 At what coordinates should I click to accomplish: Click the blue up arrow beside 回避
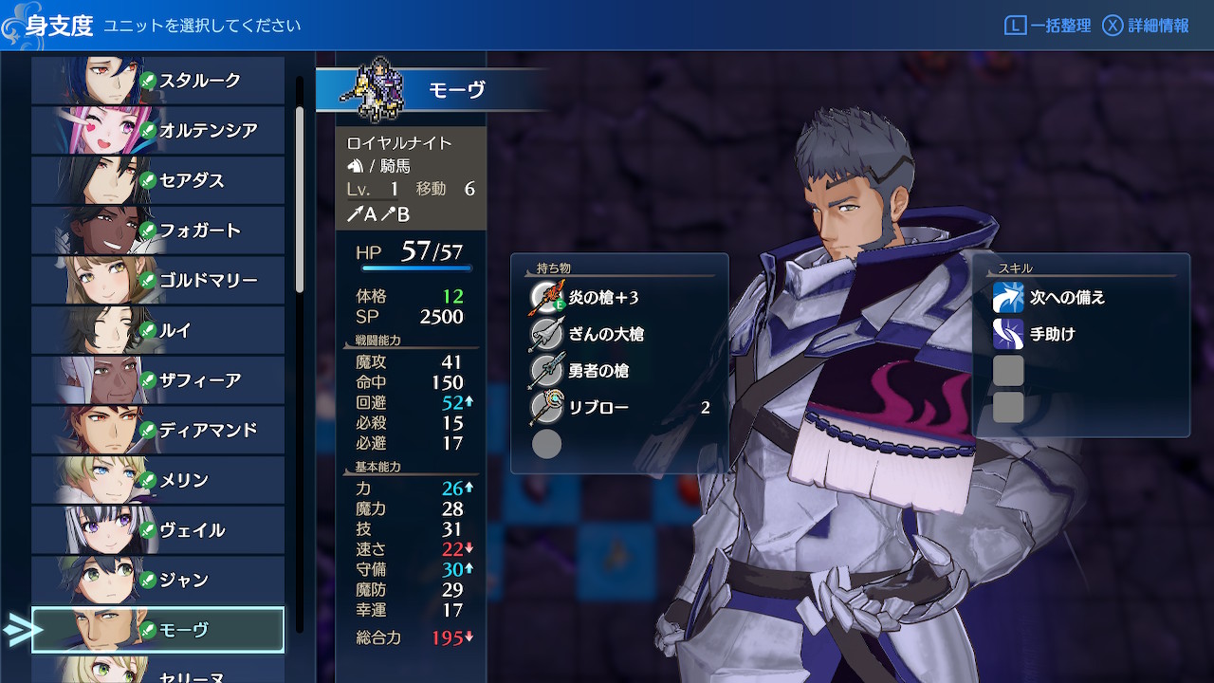click(x=469, y=401)
